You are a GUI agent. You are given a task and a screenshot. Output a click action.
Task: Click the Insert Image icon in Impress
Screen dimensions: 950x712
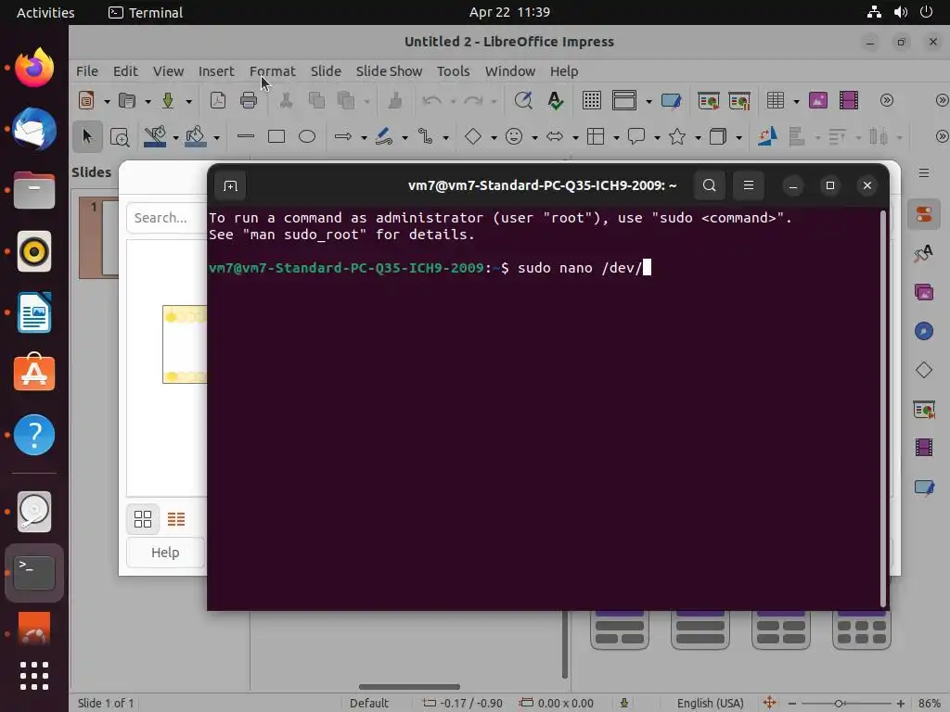(818, 100)
